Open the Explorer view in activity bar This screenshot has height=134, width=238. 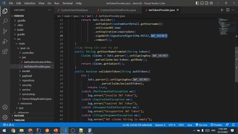pos(5,11)
